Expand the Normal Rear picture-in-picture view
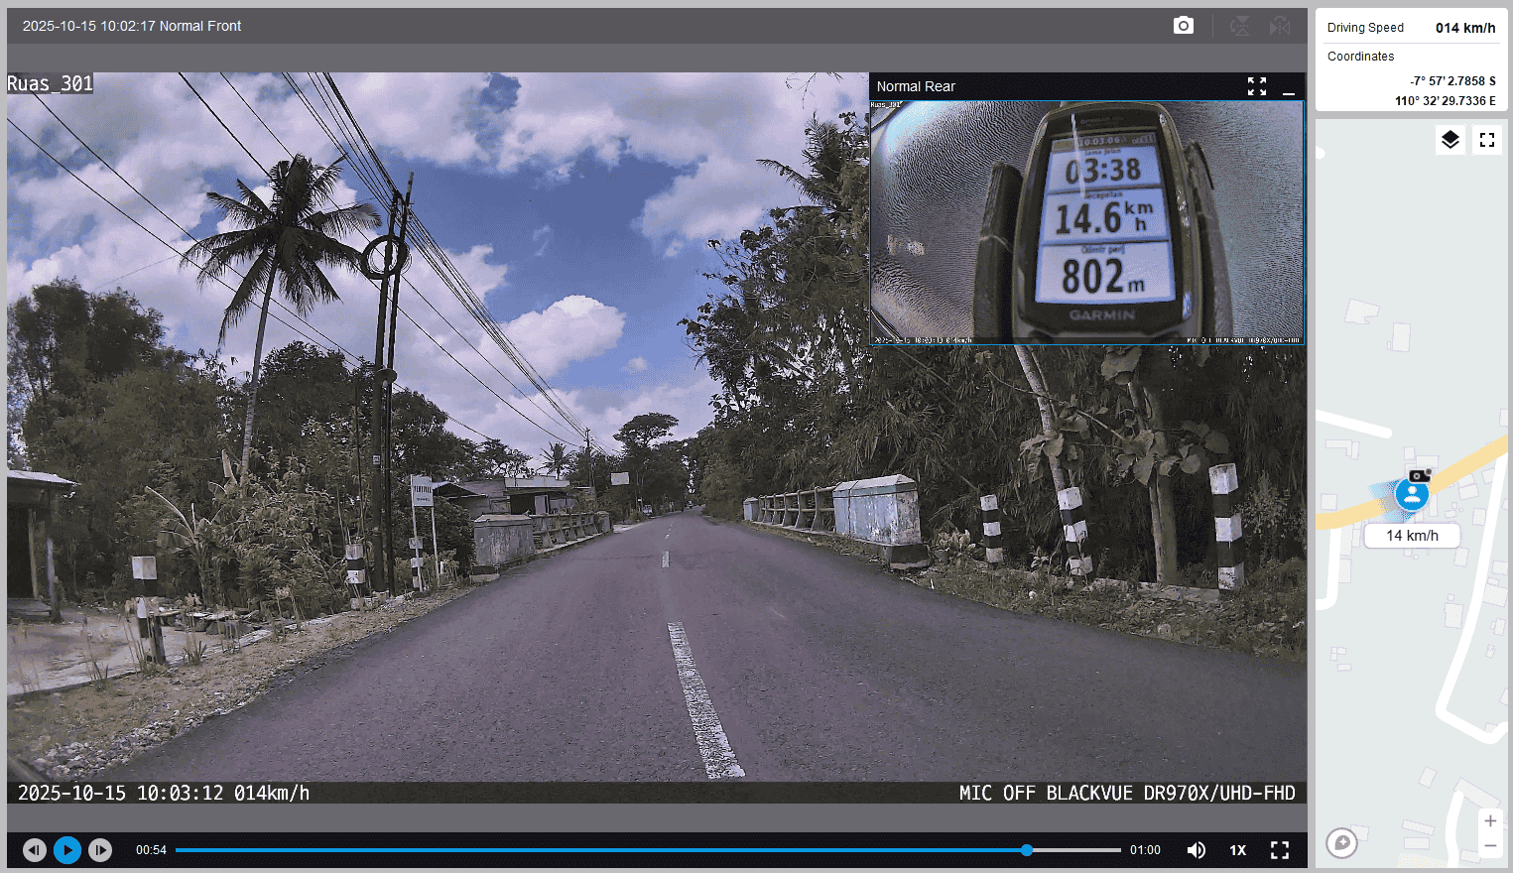This screenshot has height=873, width=1513. pos(1257,86)
